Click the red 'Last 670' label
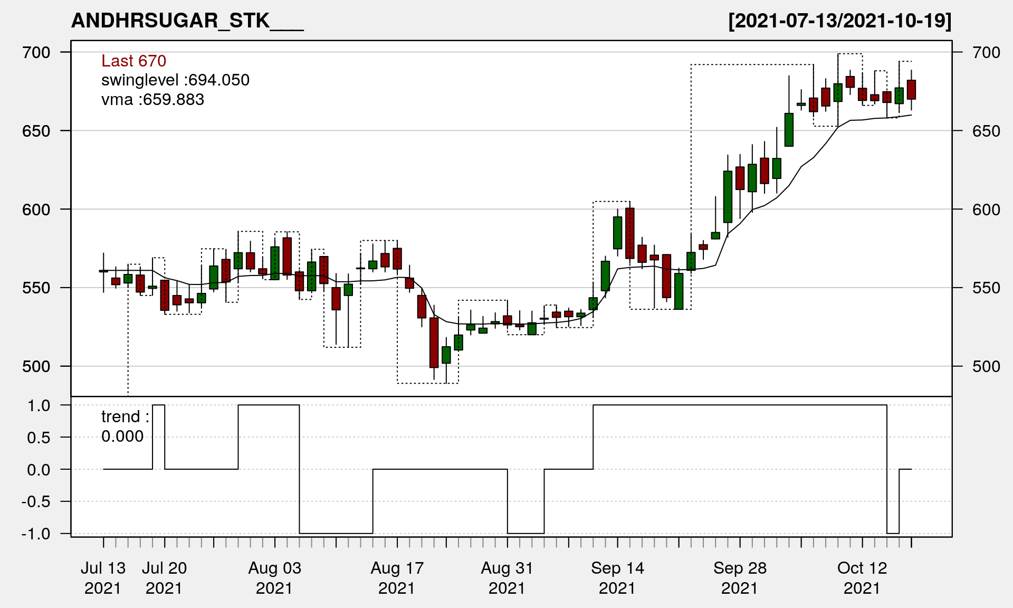The width and height of the screenshot is (1013, 608). tap(133, 61)
